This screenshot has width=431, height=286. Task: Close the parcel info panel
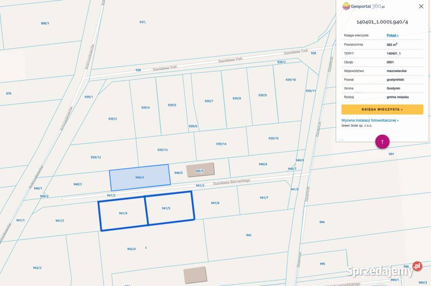coord(421,6)
